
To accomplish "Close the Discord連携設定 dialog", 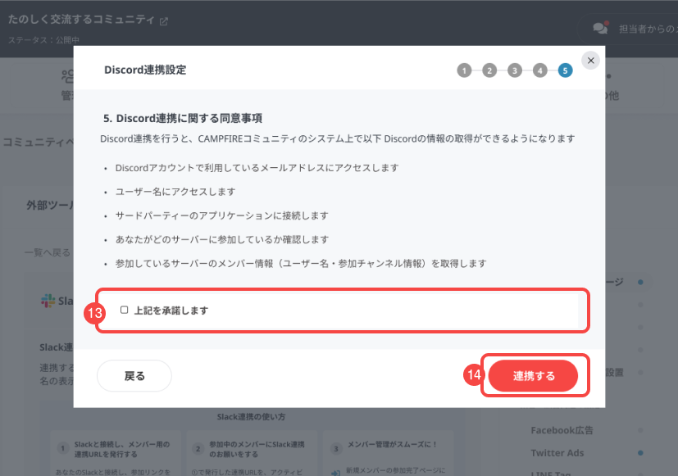I will tap(590, 61).
